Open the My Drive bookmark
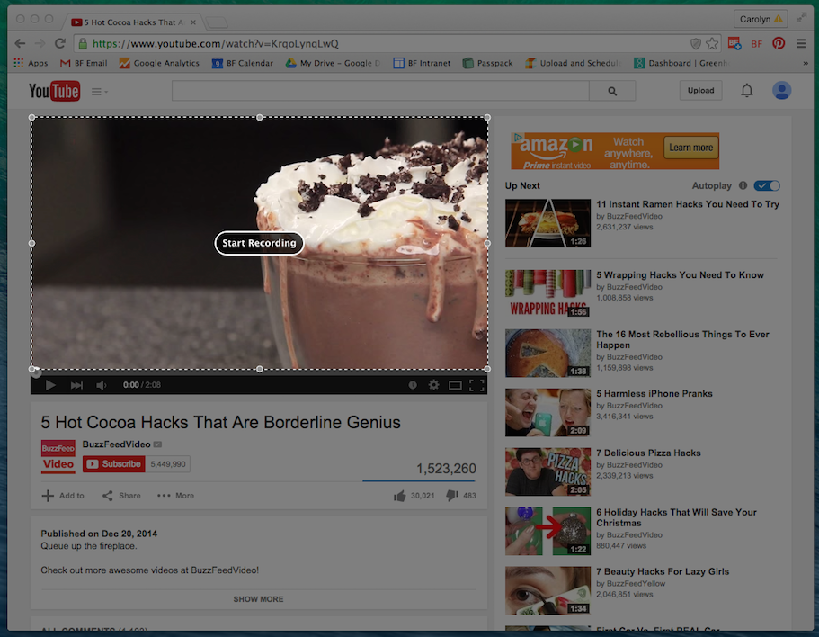Screen dimensions: 819x637 [333, 63]
